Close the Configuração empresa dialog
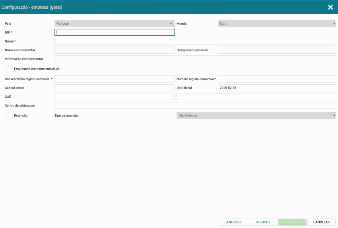 tap(330, 7)
